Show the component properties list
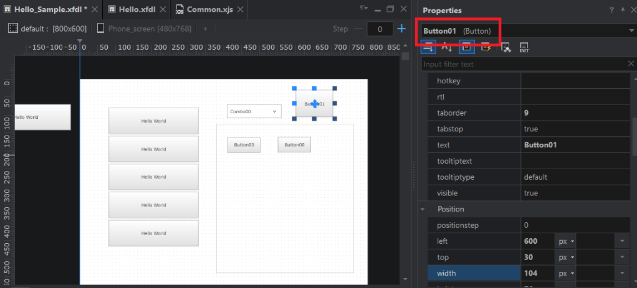 tap(467, 47)
